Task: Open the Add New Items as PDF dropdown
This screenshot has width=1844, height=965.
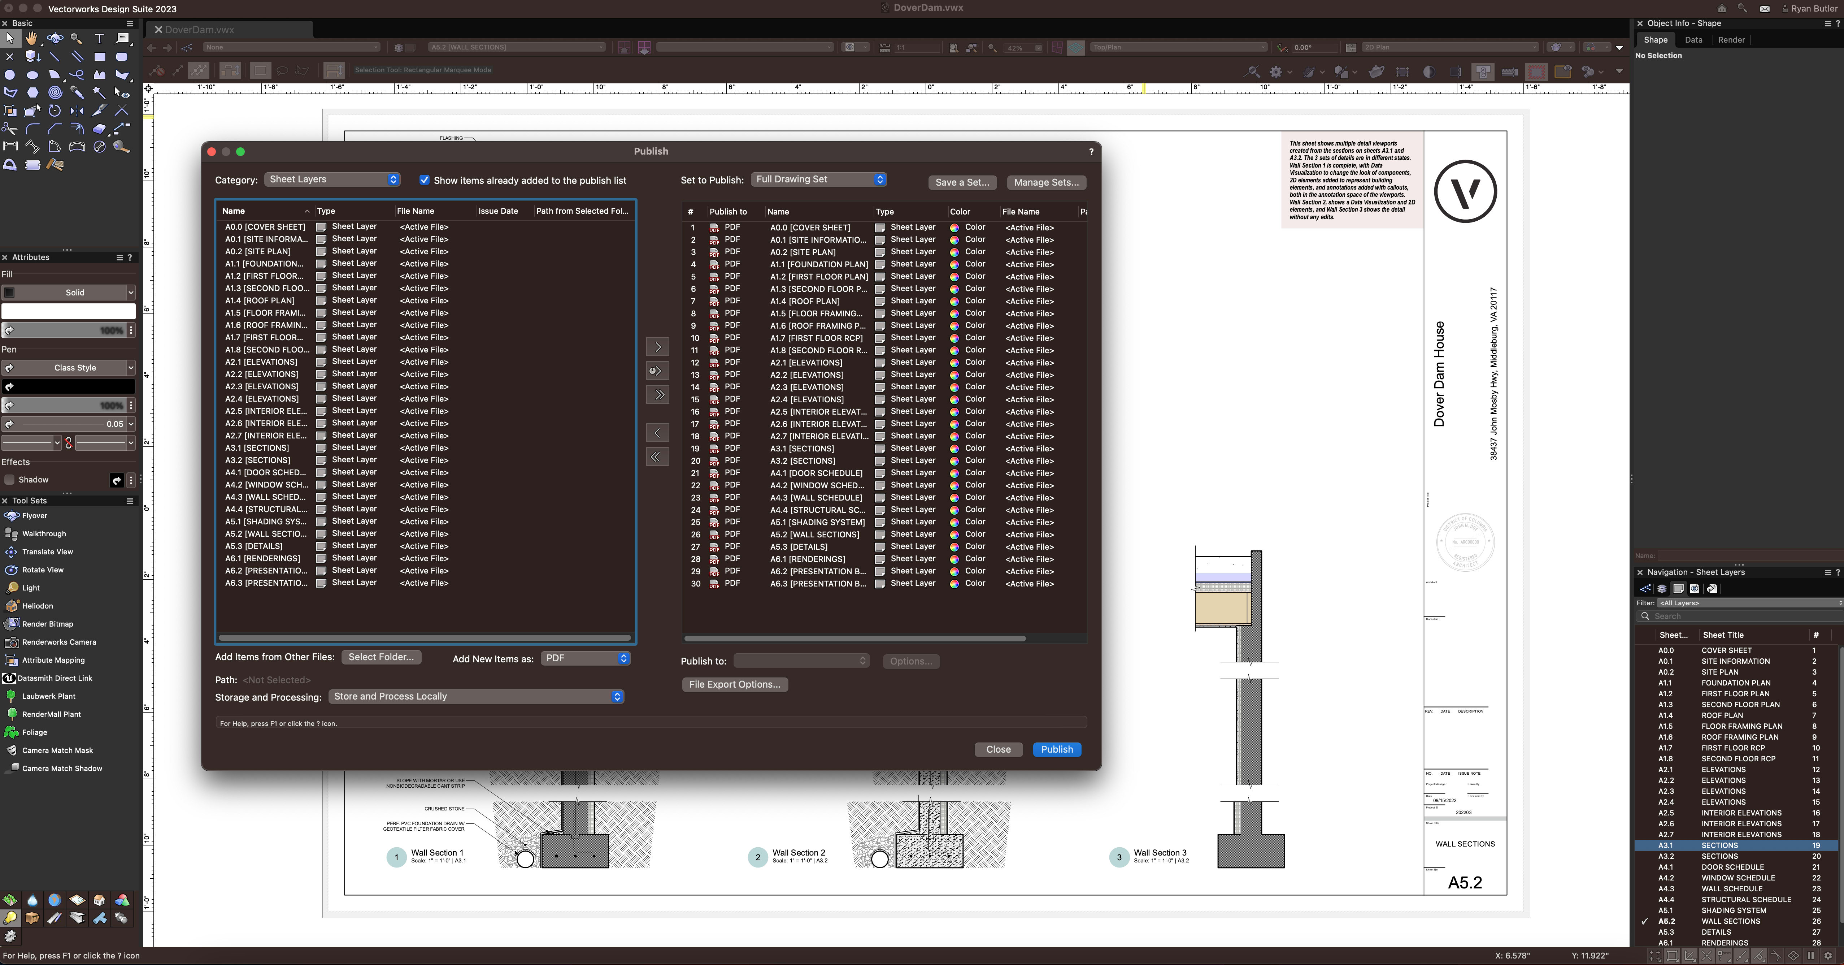Action: [x=586, y=659]
